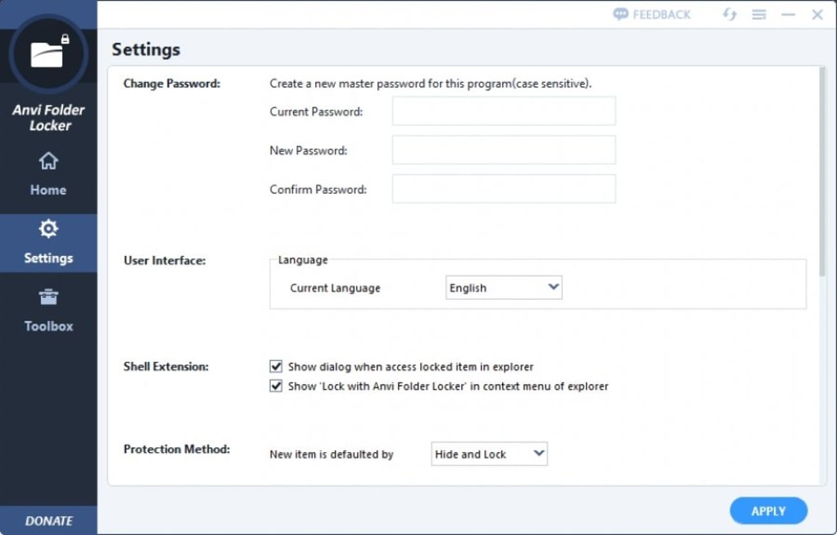Toggle 'Show Lock with Anvi Folder Locker'
Screen dimensions: 837x535
pos(277,386)
